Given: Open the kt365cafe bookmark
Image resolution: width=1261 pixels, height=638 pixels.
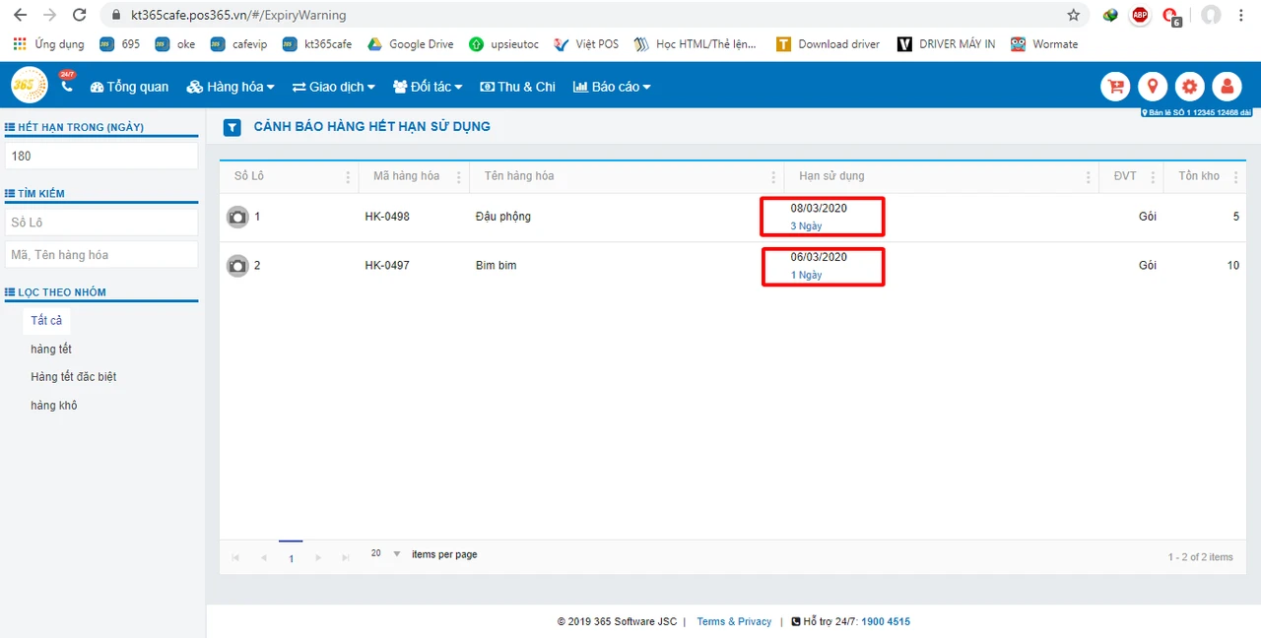Looking at the screenshot, I should point(317,44).
